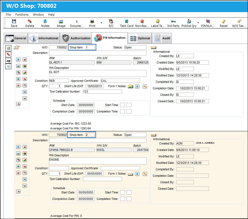248x219 pixels.
Task: Open the Audit tab
Action: pyautogui.click(x=162, y=38)
